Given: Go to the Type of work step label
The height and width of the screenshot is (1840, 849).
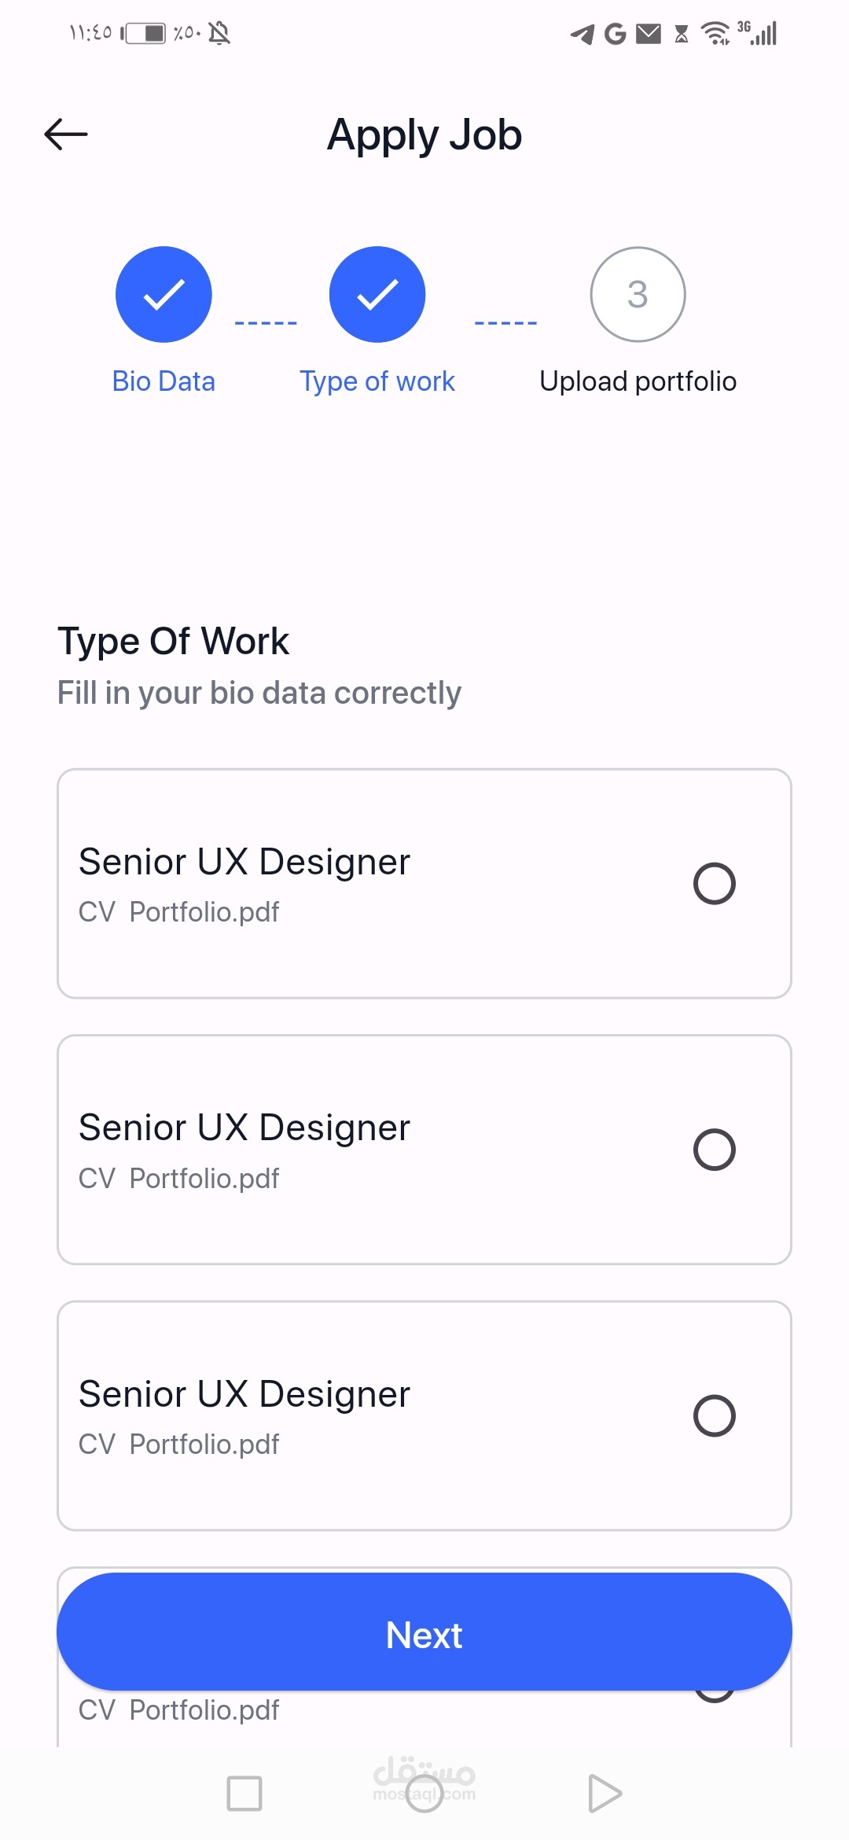Looking at the screenshot, I should pos(377,381).
